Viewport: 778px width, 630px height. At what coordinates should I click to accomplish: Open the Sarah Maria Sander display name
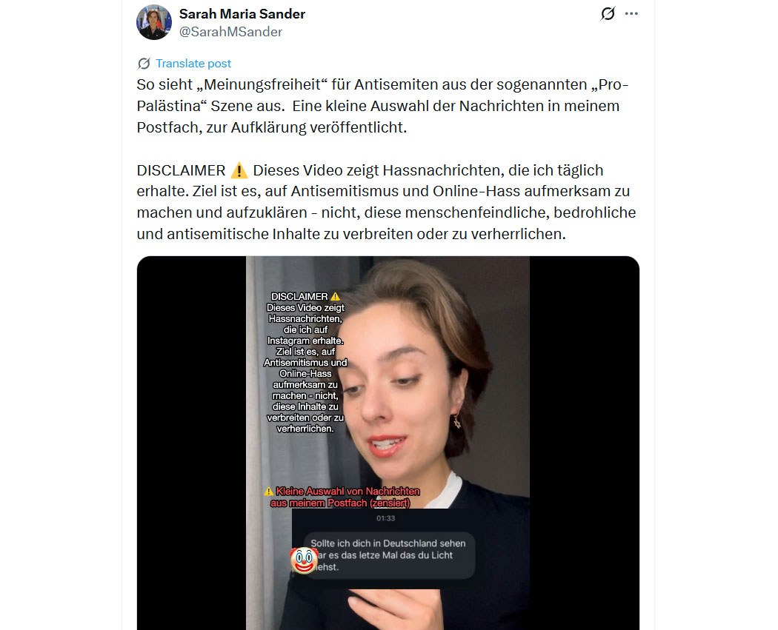(242, 14)
